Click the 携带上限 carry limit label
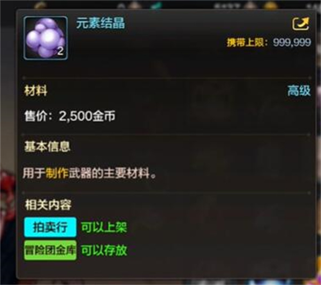Screen dimensions: 321x285 pos(245,43)
